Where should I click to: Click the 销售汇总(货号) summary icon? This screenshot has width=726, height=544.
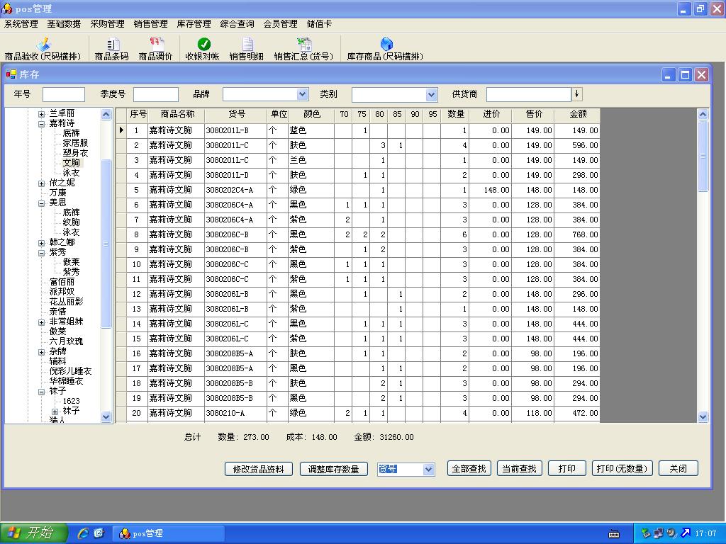[x=303, y=45]
